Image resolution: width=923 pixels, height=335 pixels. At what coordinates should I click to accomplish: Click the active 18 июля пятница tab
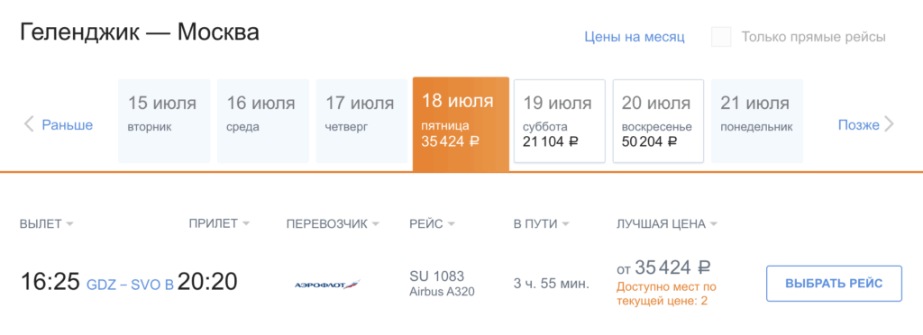461,124
